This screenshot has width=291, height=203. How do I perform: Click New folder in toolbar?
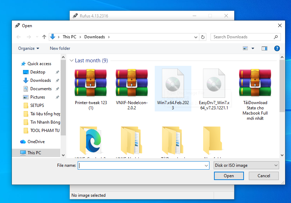60,48
